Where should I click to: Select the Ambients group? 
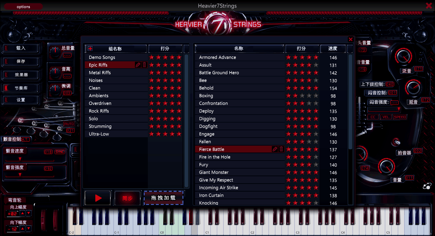(116, 96)
